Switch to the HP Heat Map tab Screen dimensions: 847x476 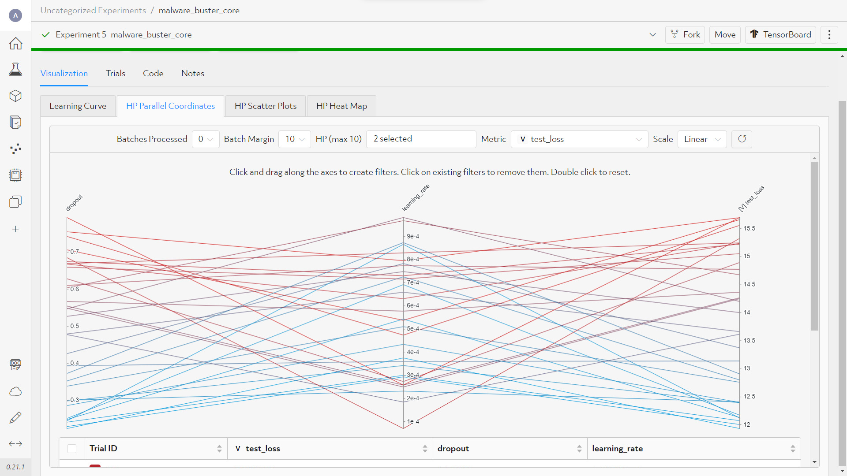[341, 106]
